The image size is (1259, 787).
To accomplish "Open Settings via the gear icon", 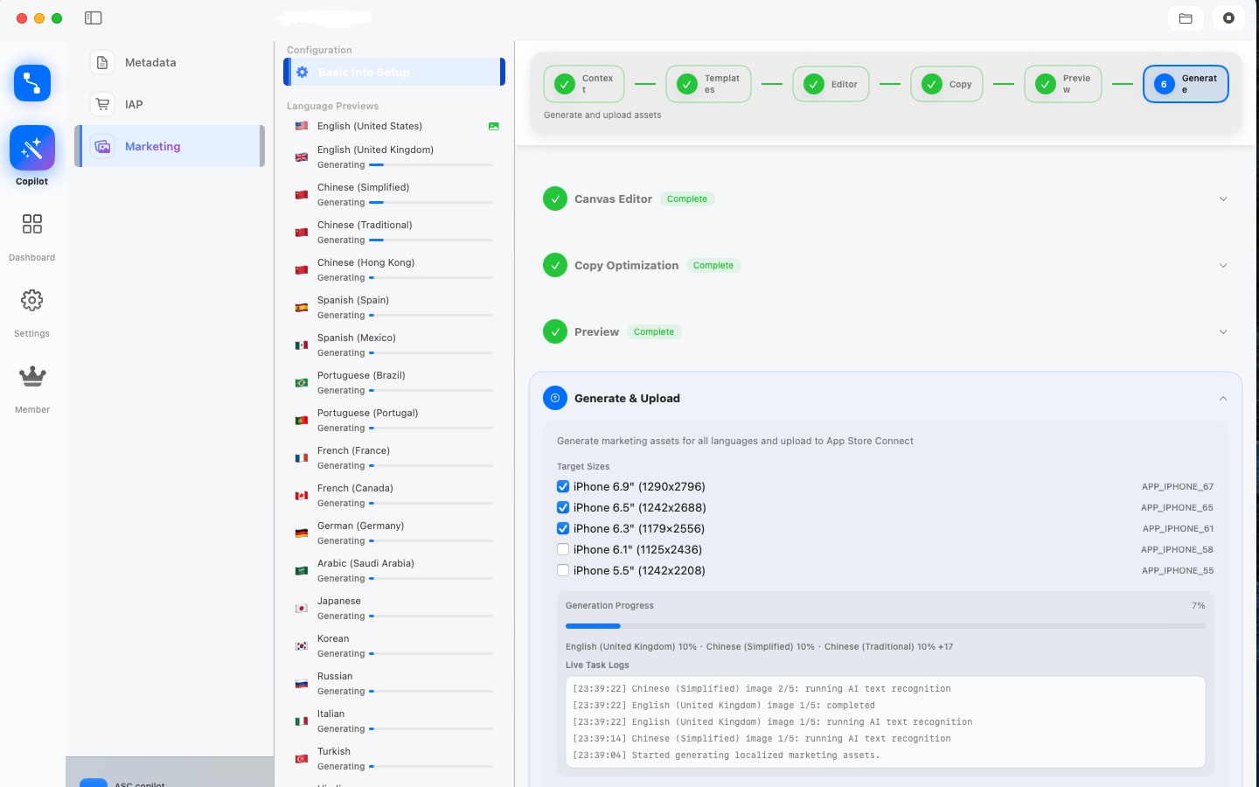I will [32, 300].
